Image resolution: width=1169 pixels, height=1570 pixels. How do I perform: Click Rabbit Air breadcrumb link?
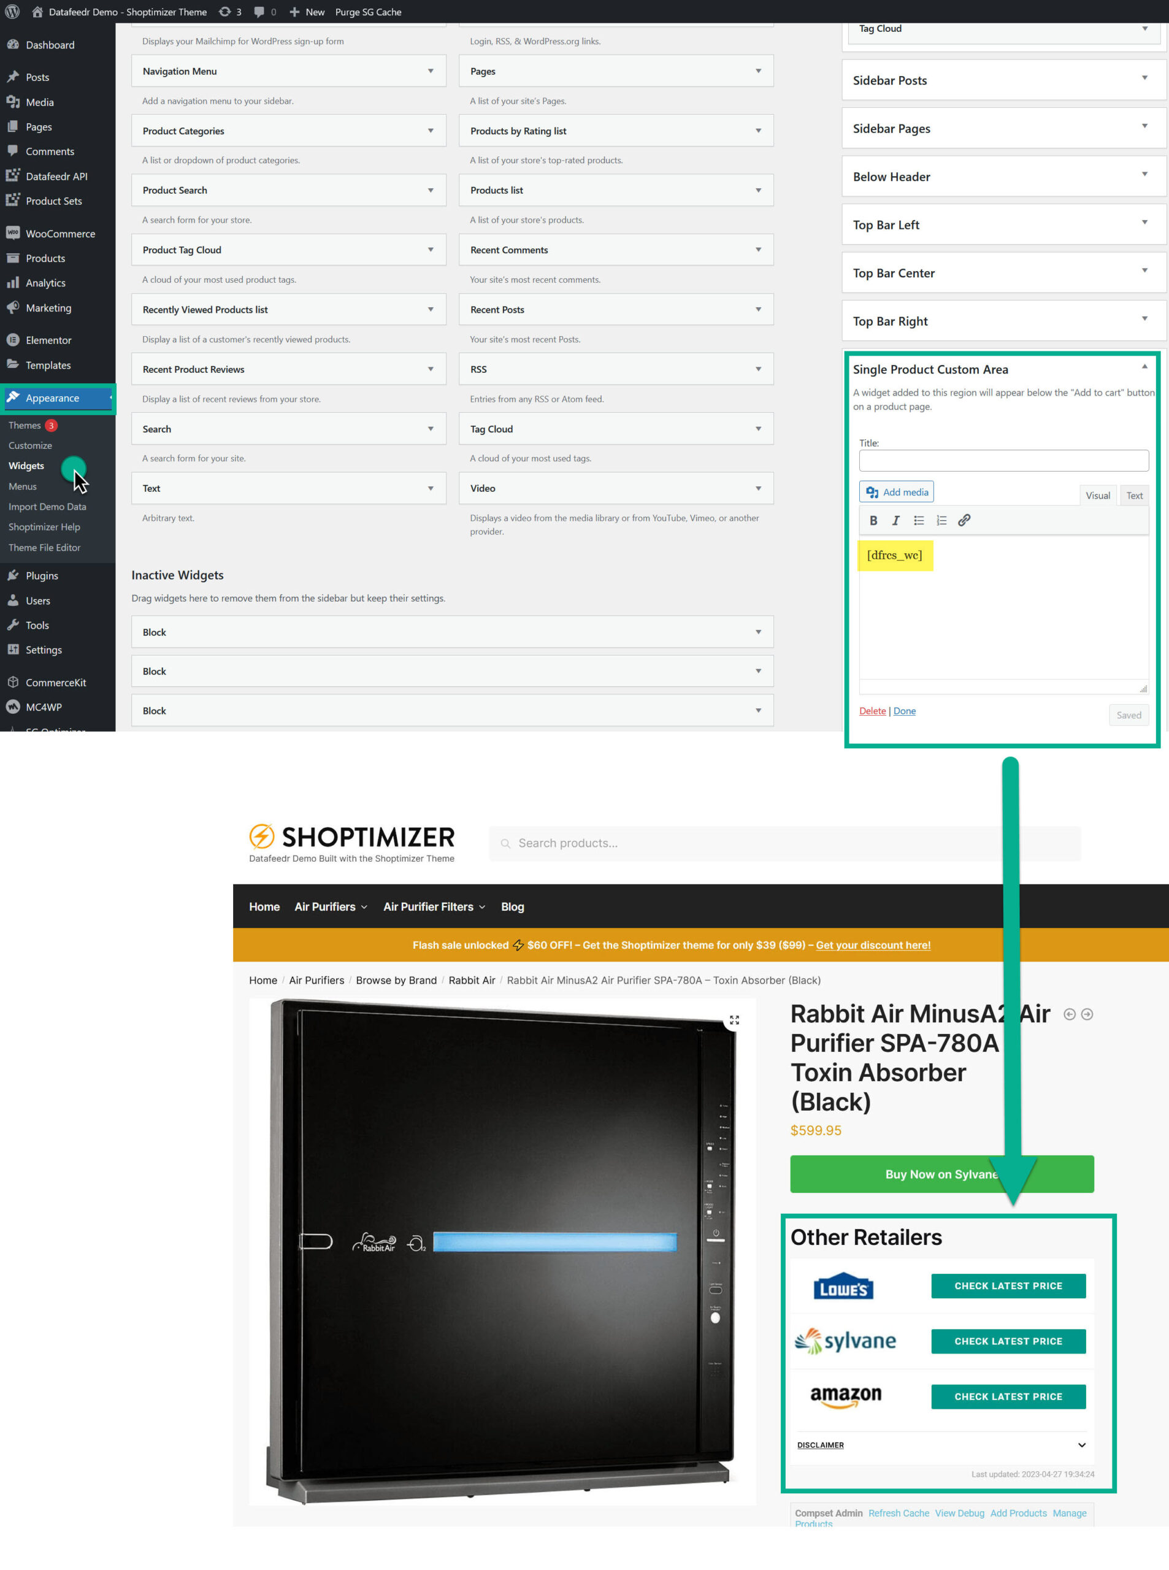tap(472, 980)
